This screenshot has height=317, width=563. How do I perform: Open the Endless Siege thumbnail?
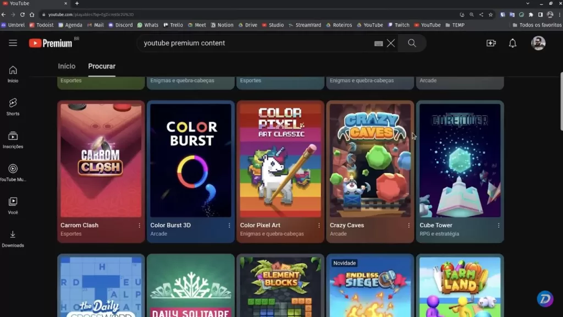click(370, 287)
